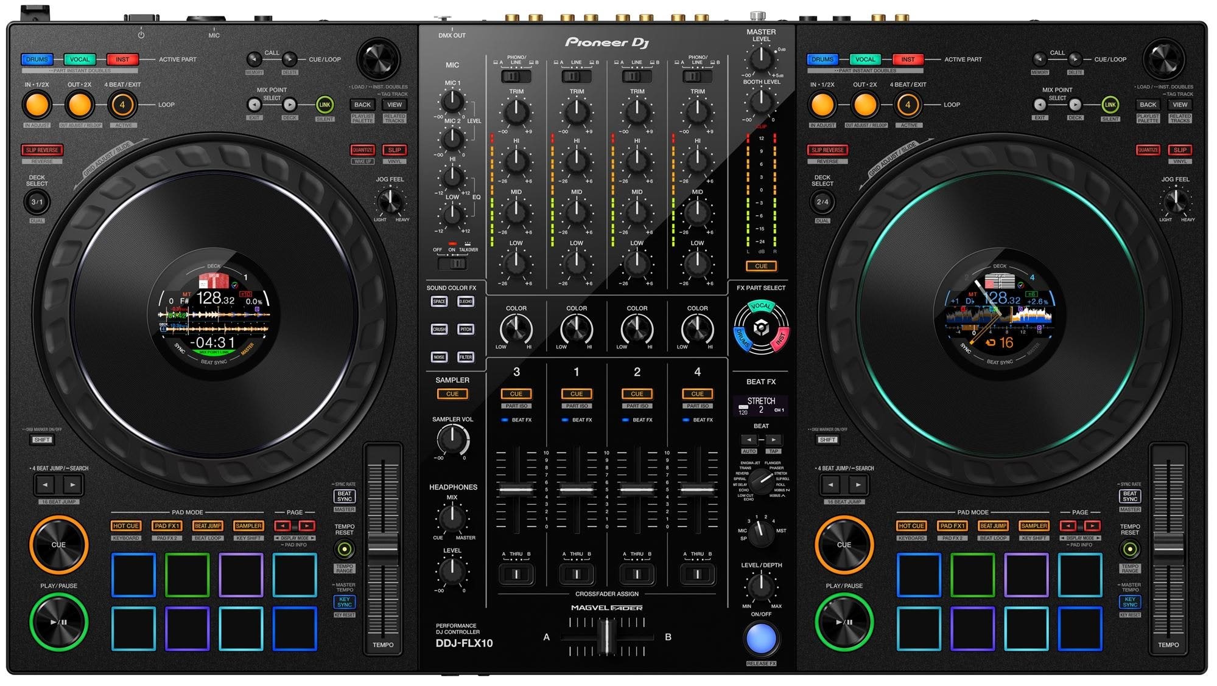Toggle the SAMPLER CUE button
The image size is (1217, 686).
(x=452, y=393)
